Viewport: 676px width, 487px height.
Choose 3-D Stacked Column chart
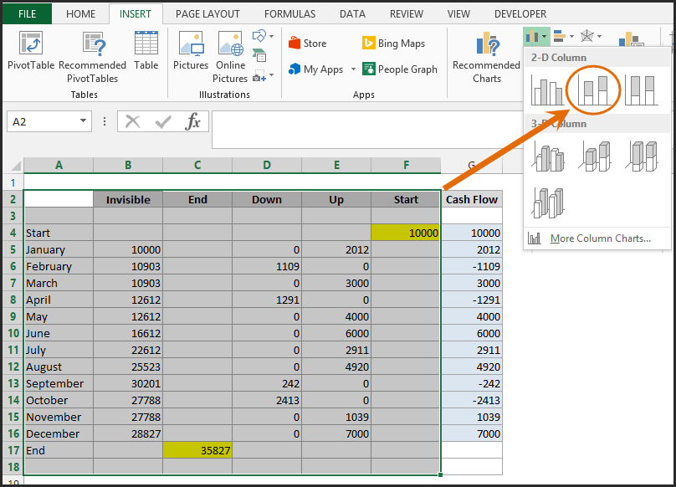click(595, 156)
